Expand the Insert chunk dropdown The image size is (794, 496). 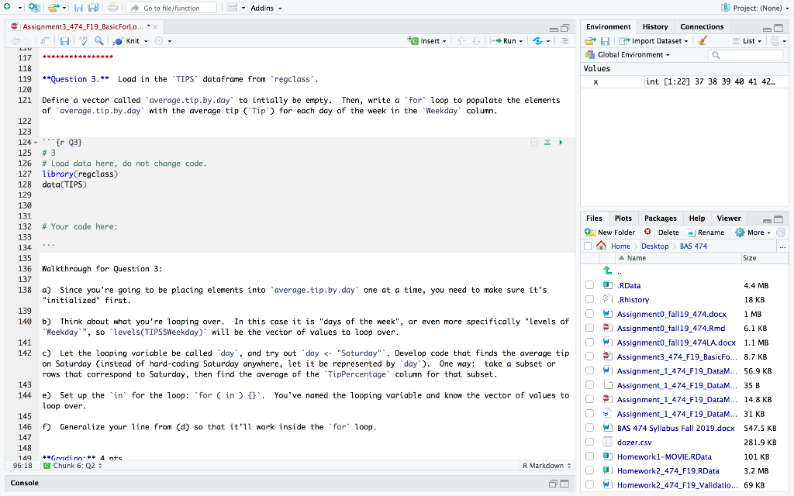pos(427,41)
